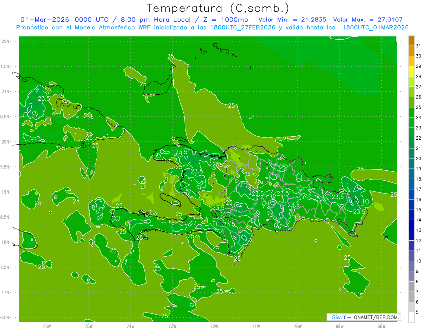Viewport: 428px width, 331px height.
Task: Click the "71W" longitude axis label
Action: coord(256,326)
